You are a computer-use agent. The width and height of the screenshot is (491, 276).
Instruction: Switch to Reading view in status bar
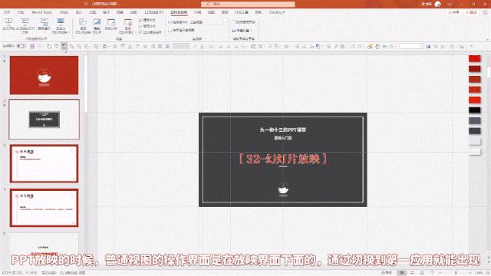pyautogui.click(x=422, y=273)
